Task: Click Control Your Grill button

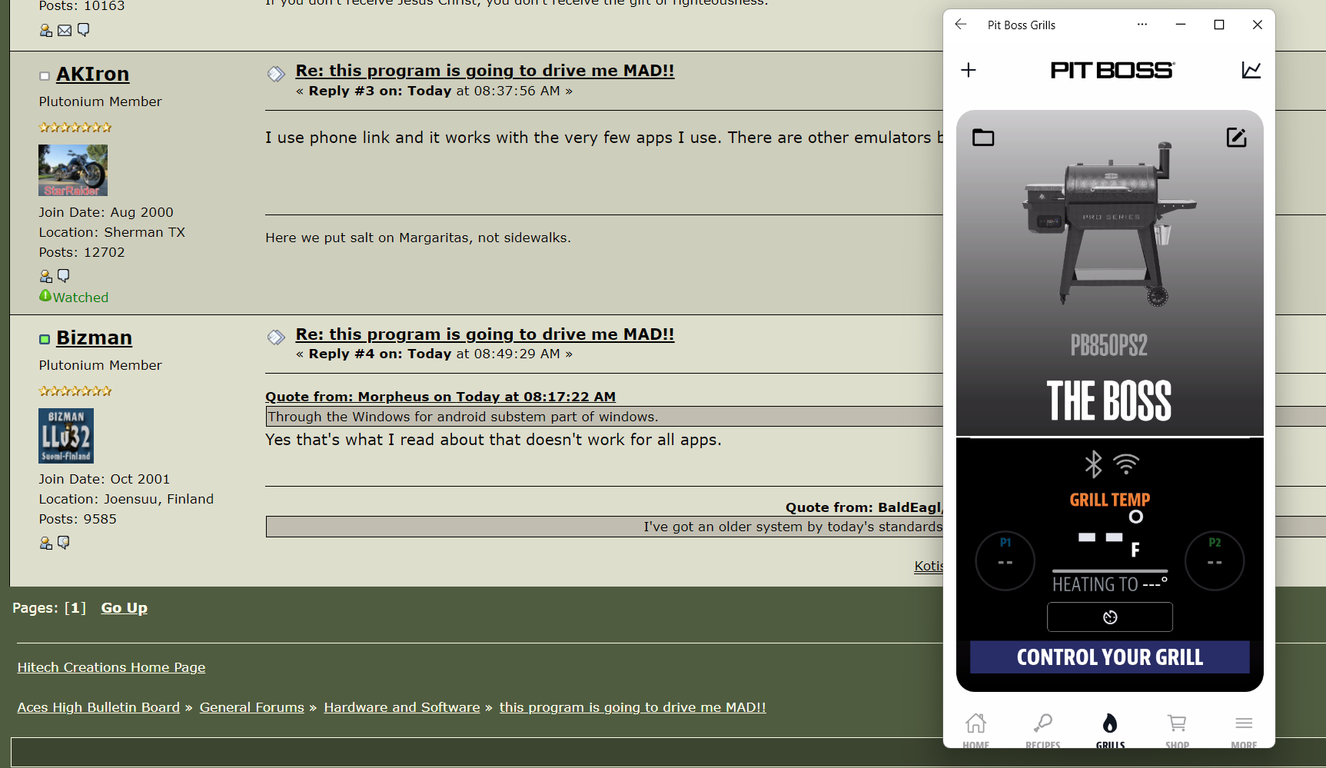Action: [1110, 657]
